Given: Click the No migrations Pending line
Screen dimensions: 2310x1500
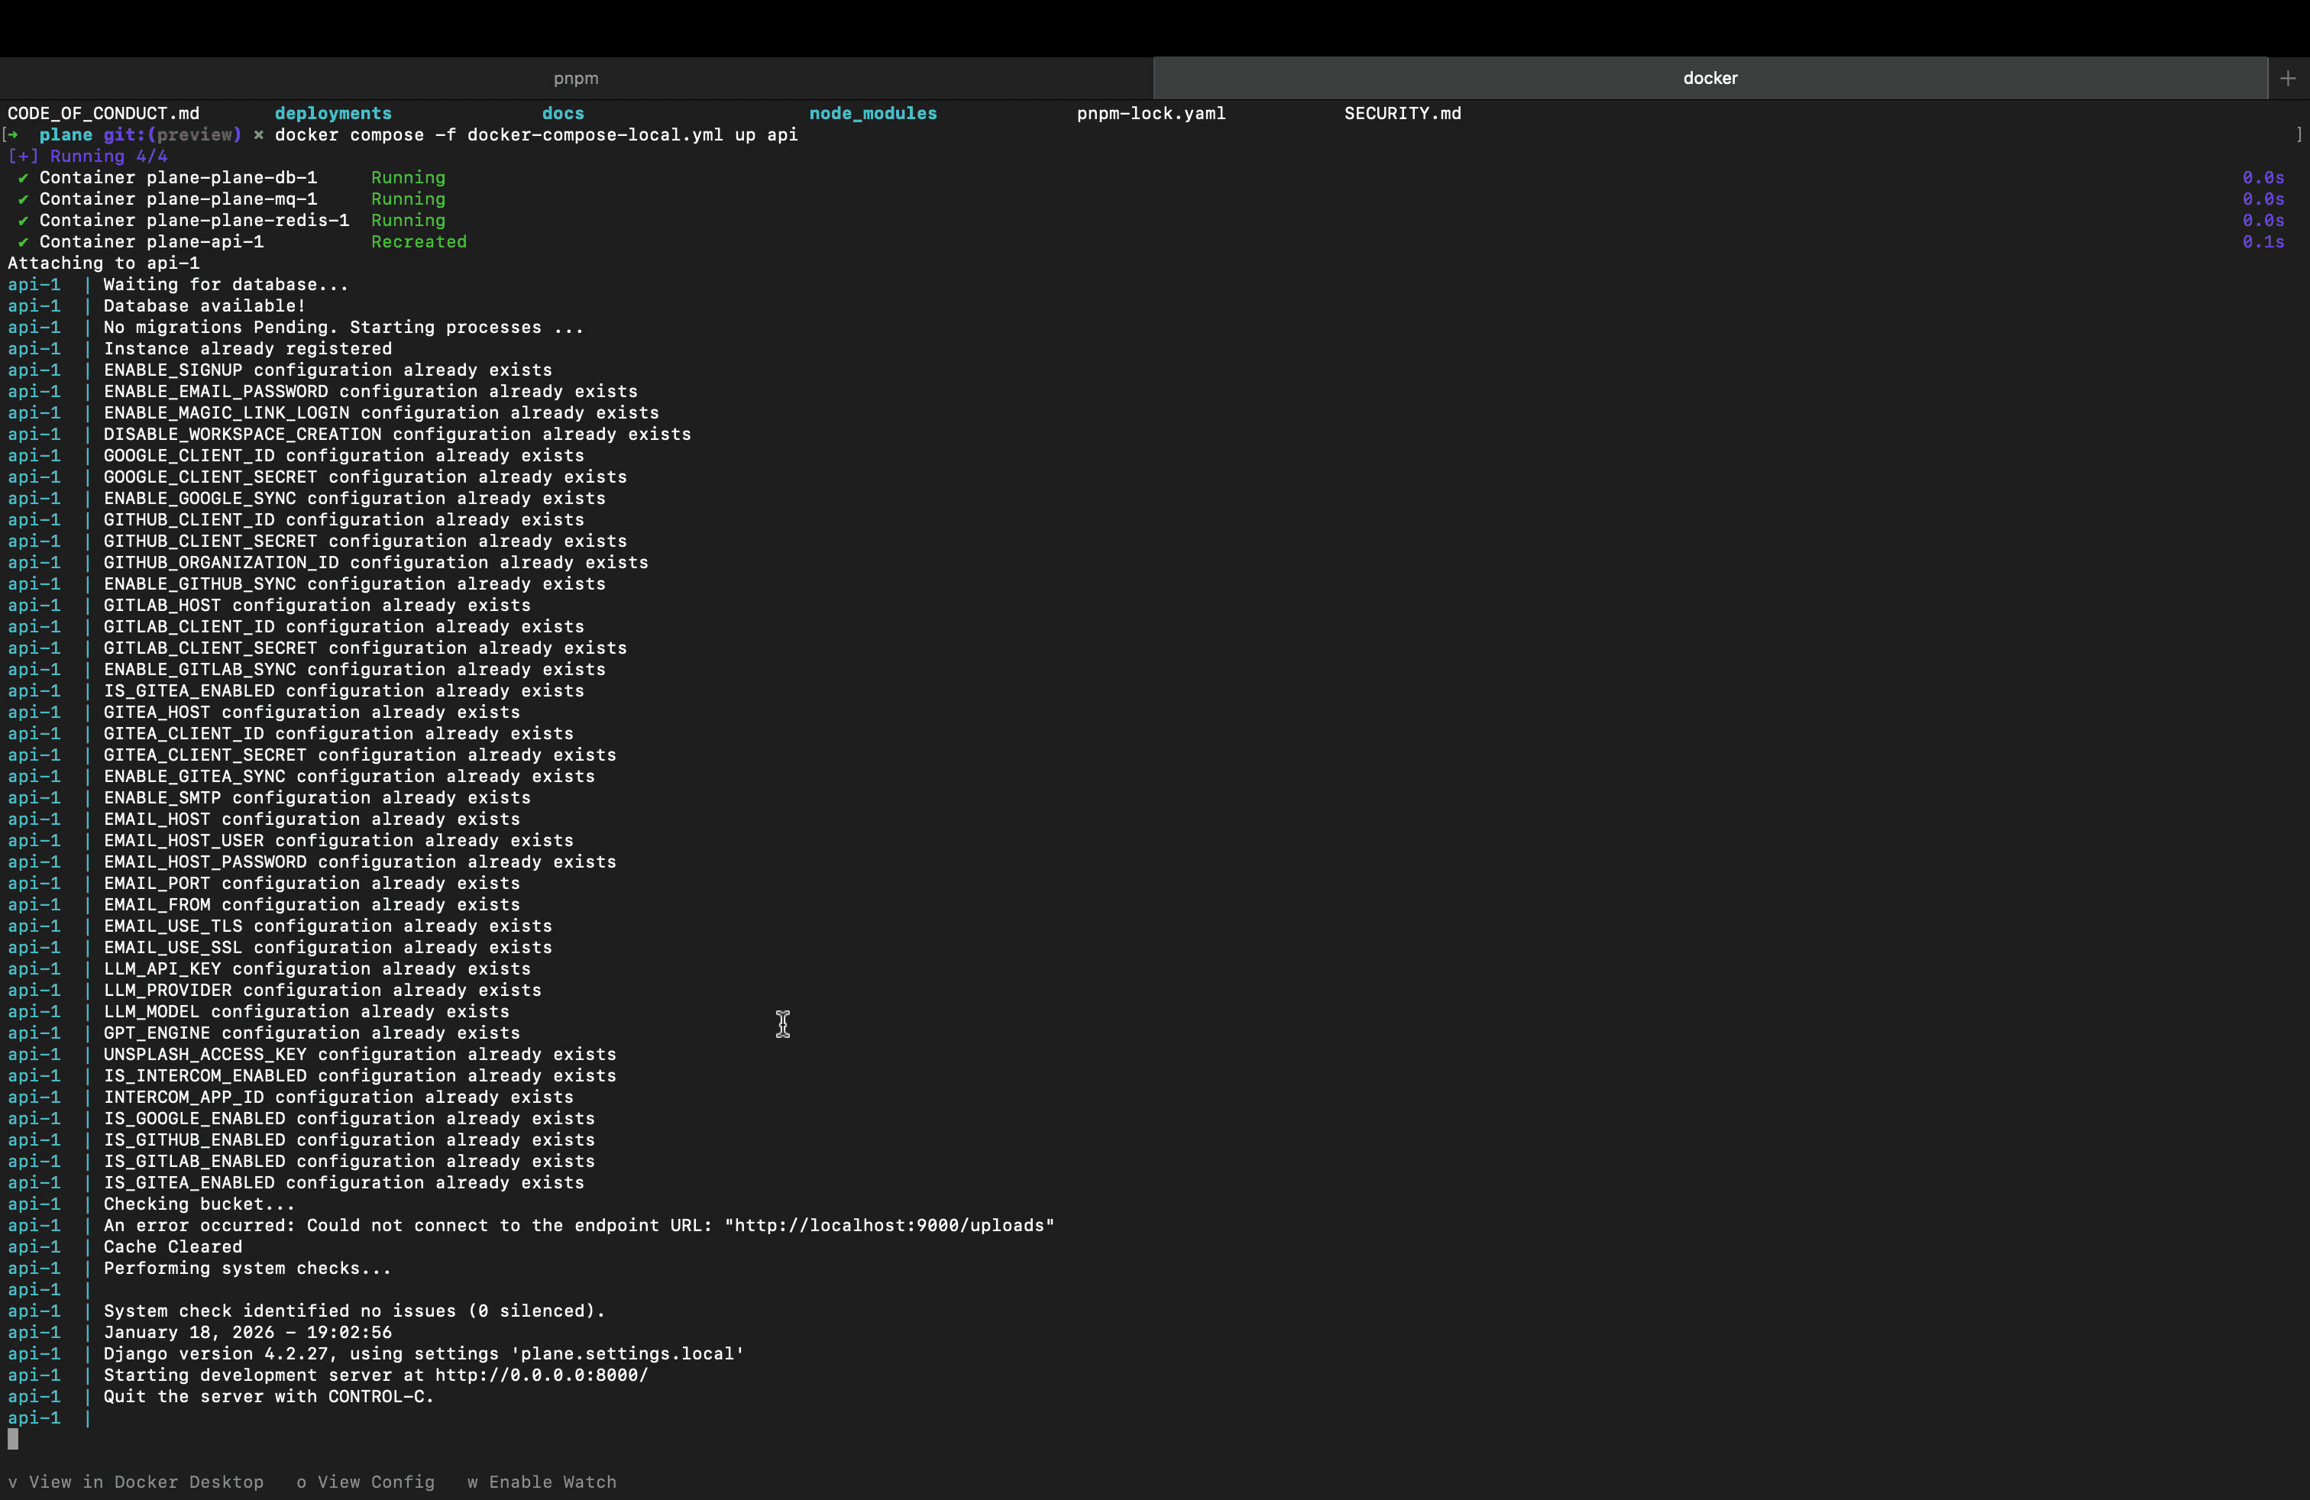Looking at the screenshot, I should pos(344,327).
